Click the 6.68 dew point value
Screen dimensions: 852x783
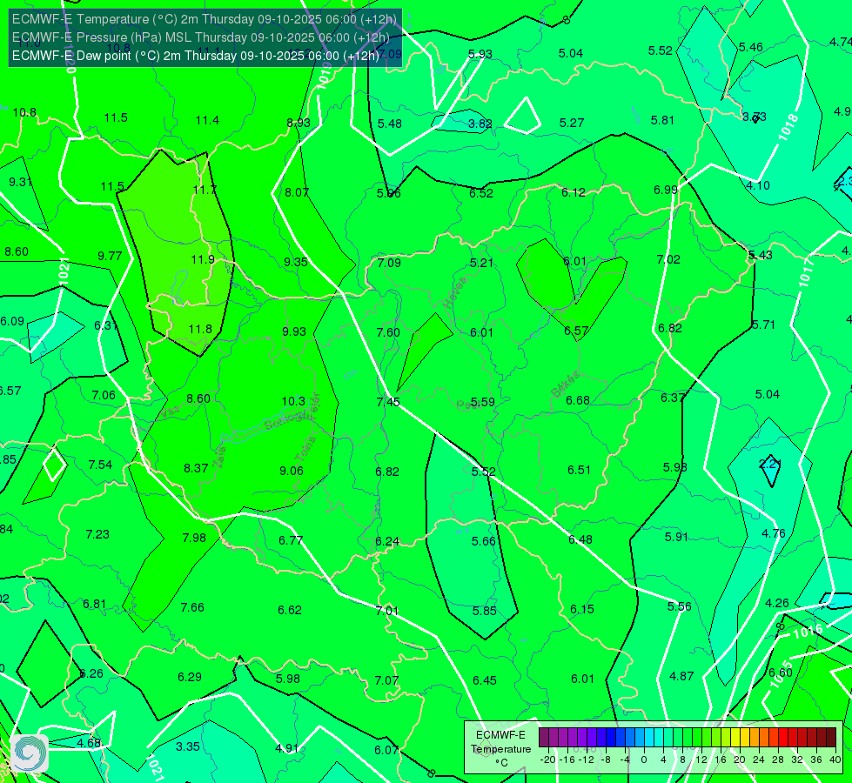[x=578, y=400]
